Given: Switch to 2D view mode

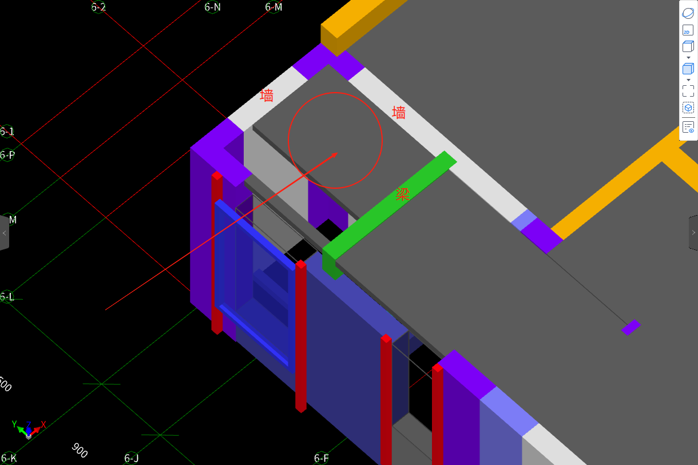Looking at the screenshot, I should coord(688,30).
